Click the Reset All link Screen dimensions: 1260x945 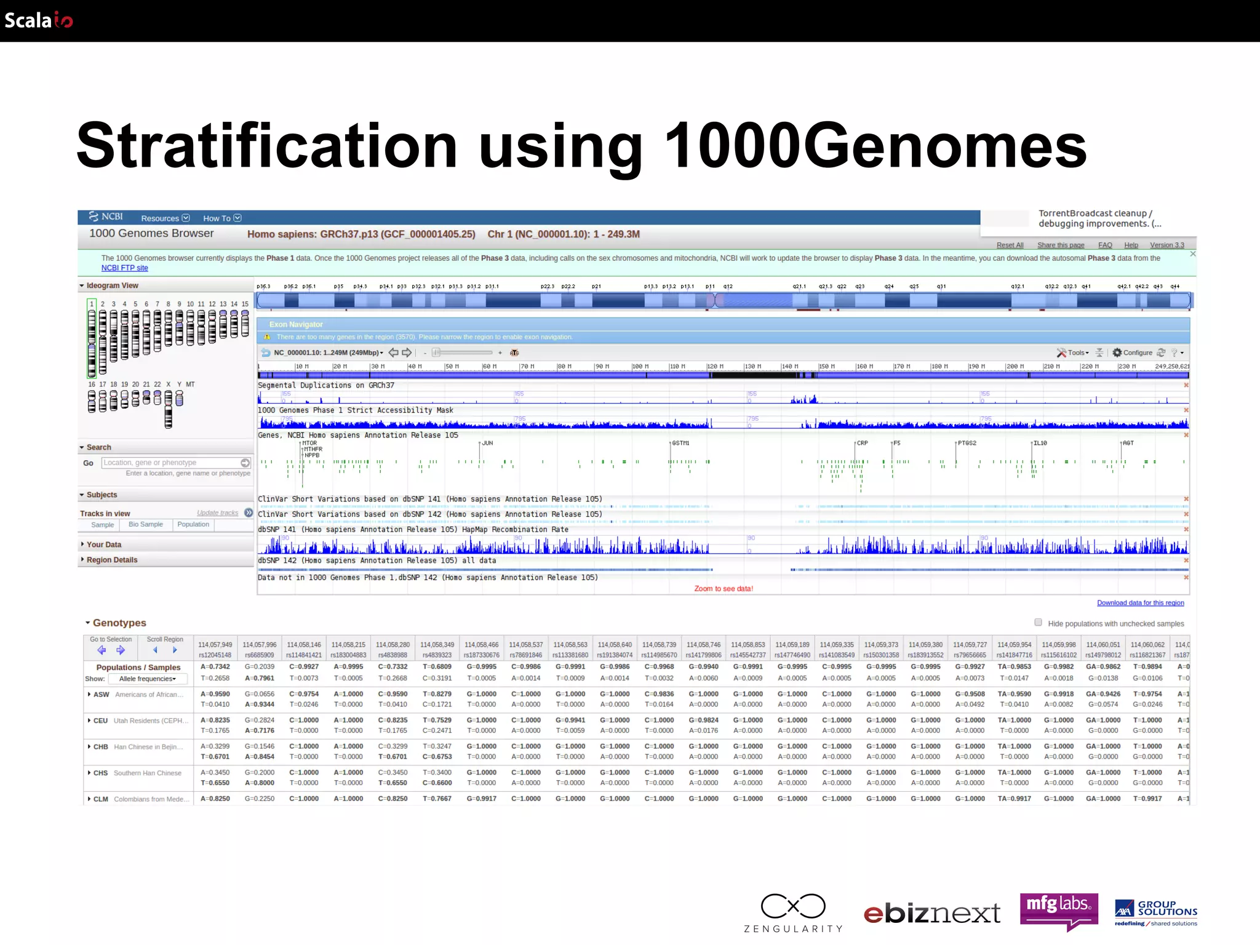[1010, 245]
